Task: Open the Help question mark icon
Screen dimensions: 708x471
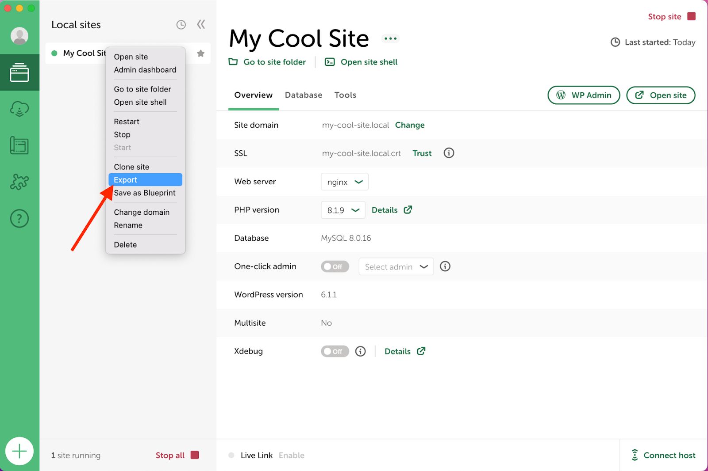Action: [x=19, y=218]
